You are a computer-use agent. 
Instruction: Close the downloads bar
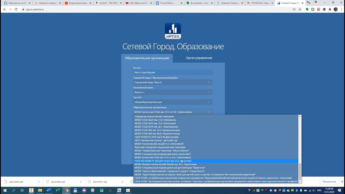click(342, 182)
